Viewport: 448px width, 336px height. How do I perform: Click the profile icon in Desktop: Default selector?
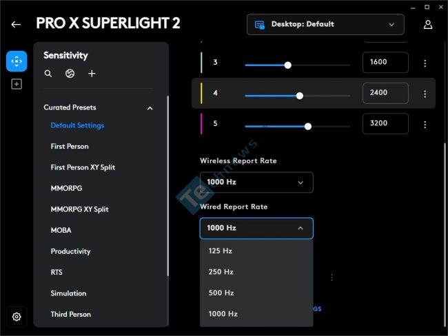pos(259,25)
